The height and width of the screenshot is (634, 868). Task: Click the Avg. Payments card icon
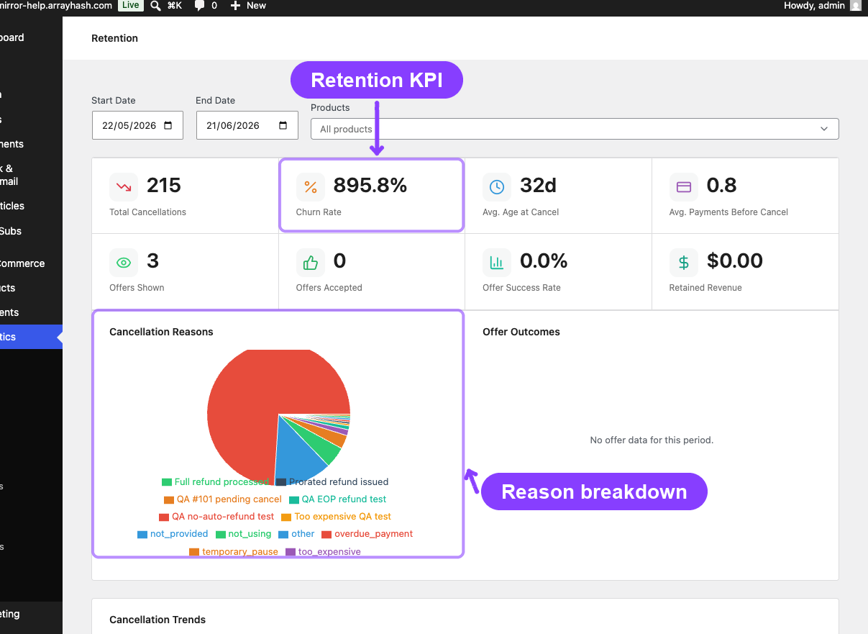pyautogui.click(x=684, y=187)
